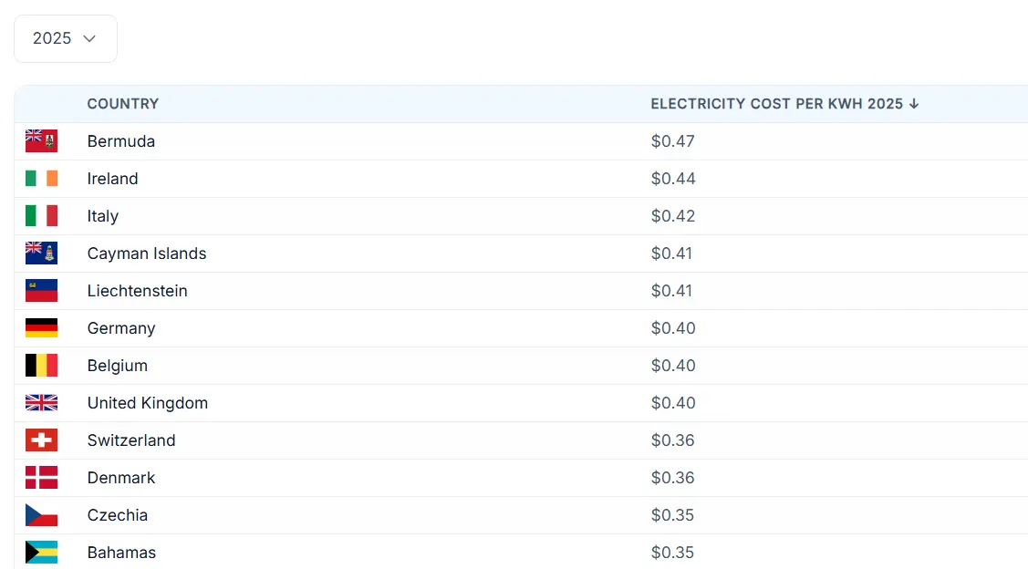Click the United Kingdom flag icon
This screenshot has height=569, width=1028.
point(41,403)
